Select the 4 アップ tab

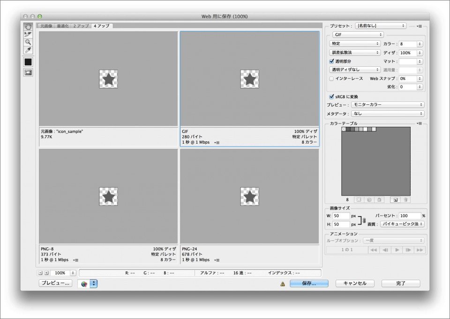point(102,26)
